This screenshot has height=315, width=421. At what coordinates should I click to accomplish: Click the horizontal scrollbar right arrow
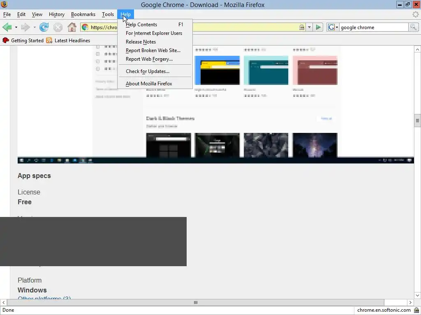click(410, 302)
